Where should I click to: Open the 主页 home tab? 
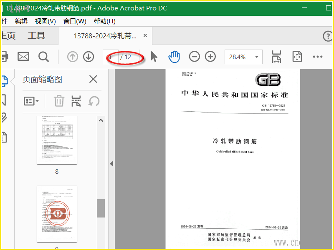pos(8,35)
